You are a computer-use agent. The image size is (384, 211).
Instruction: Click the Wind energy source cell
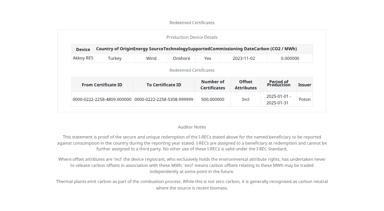[x=151, y=58]
